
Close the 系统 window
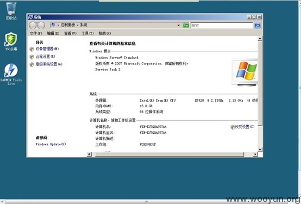point(259,17)
